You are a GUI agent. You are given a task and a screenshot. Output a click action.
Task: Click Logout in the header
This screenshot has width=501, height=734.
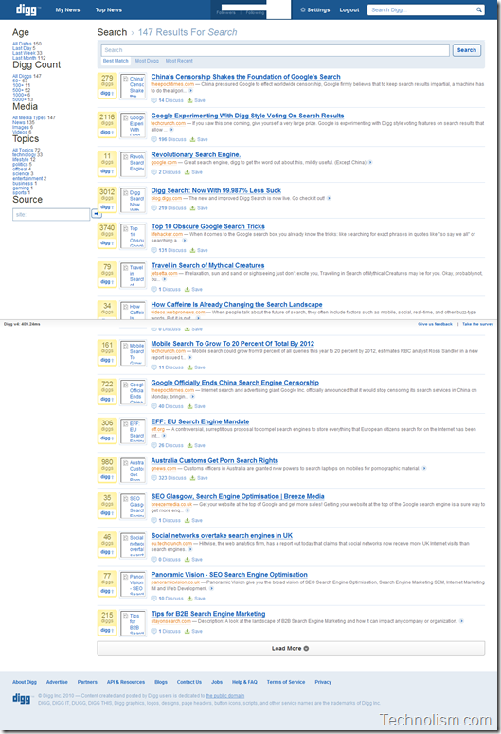(x=349, y=9)
